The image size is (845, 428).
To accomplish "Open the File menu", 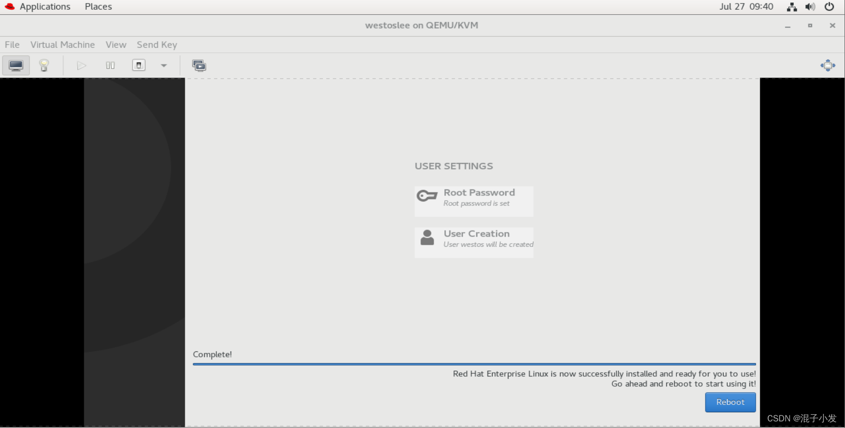I will tap(12, 45).
